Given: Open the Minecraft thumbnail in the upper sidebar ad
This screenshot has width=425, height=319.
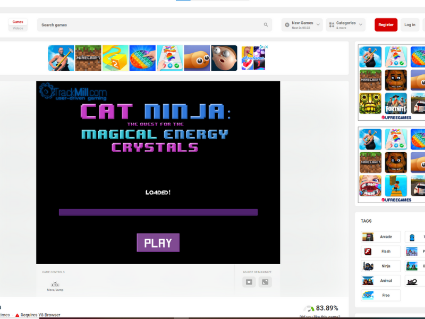Looking at the screenshot, I should 370,80.
